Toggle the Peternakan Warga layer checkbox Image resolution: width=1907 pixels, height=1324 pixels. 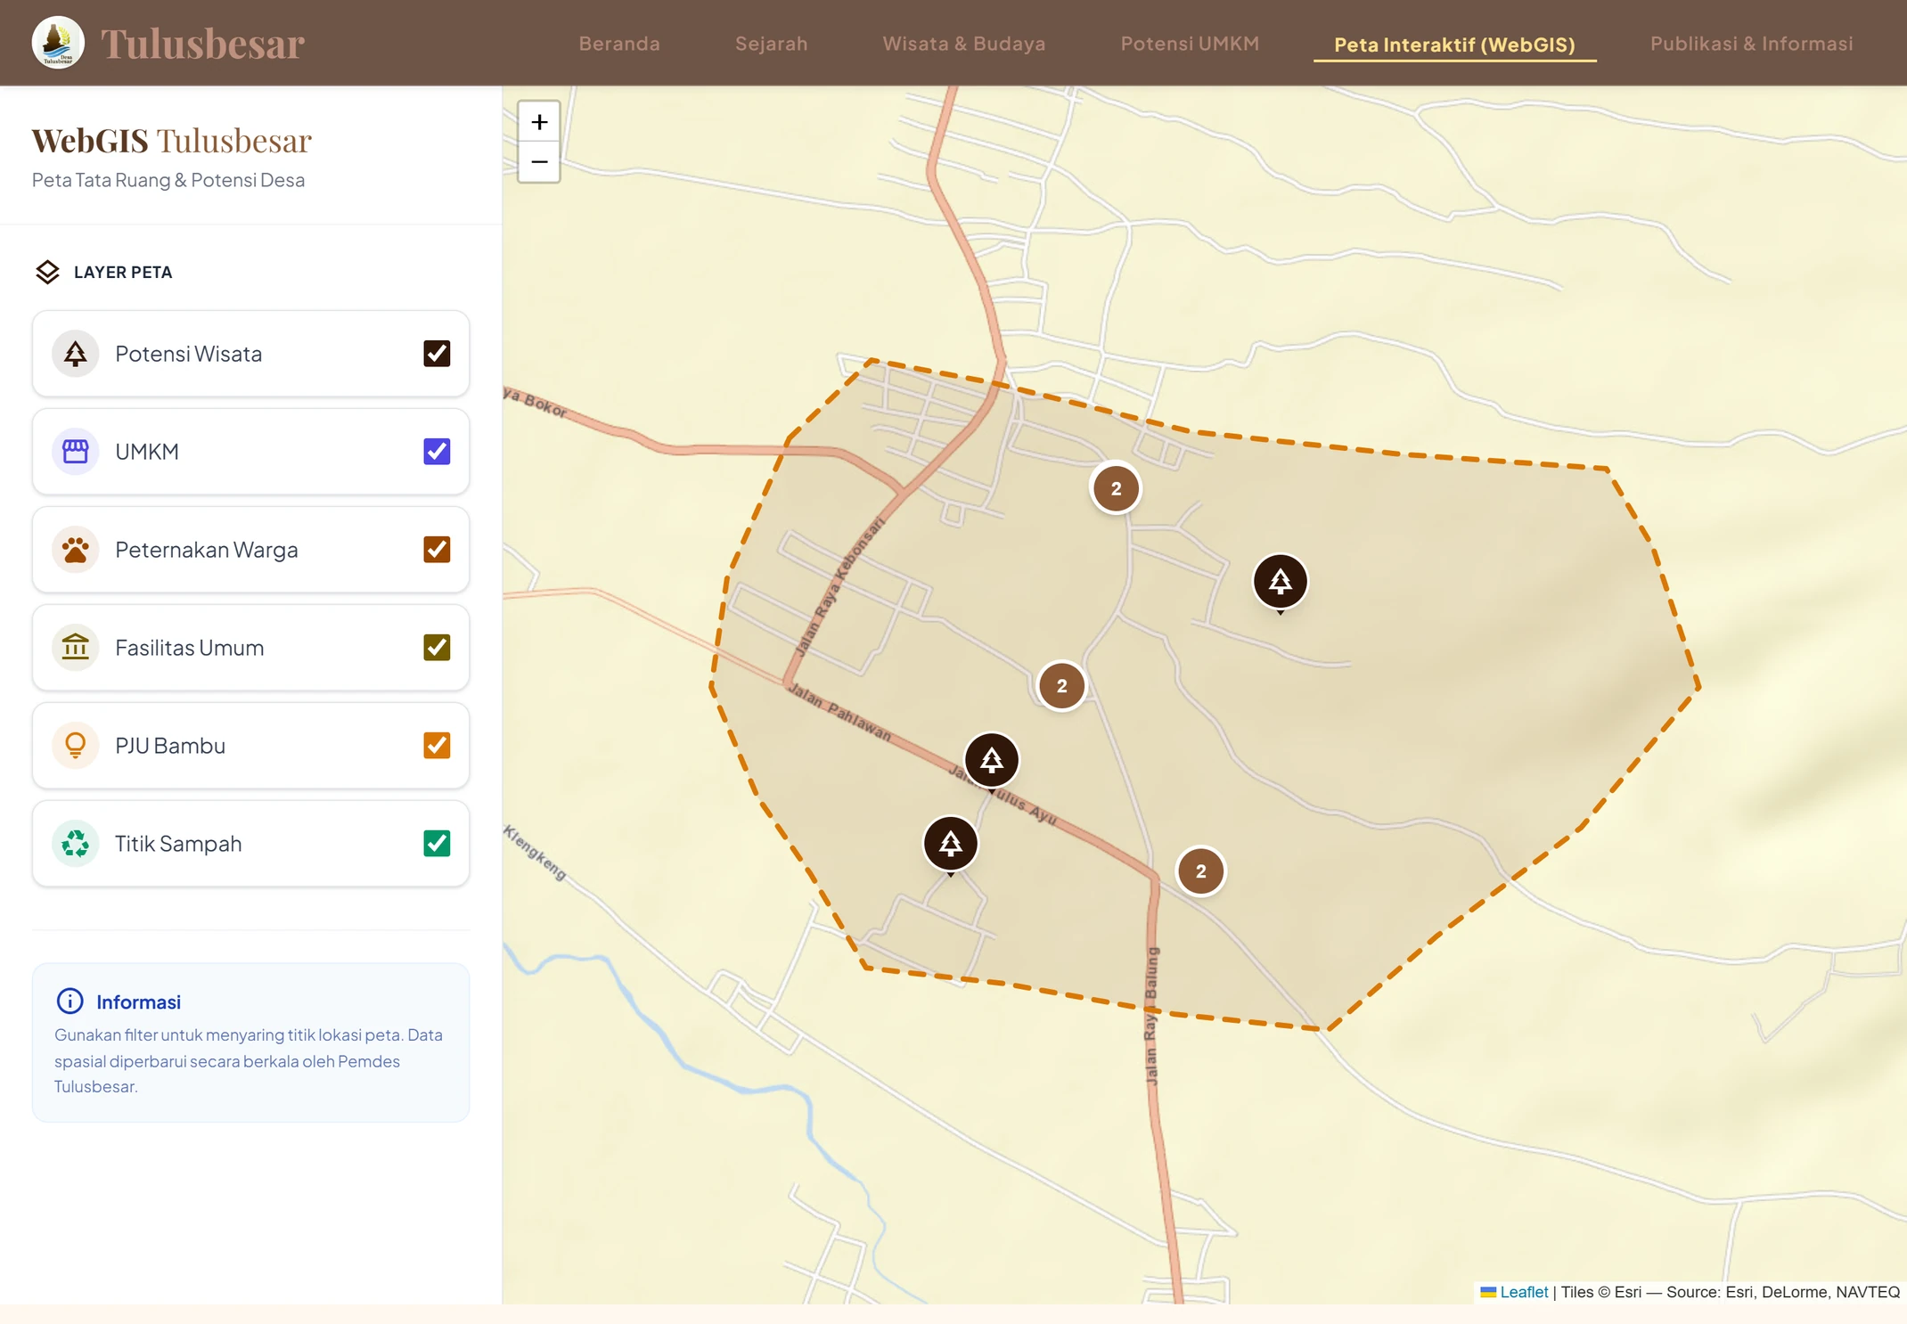coord(437,550)
